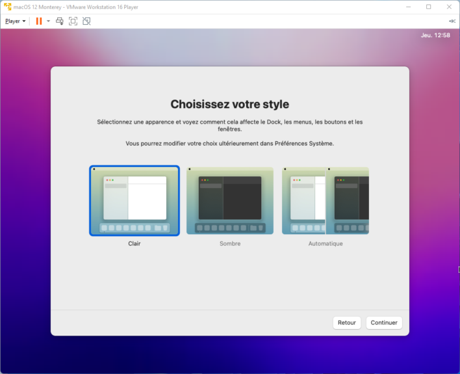Proceed with the Continuer button
This screenshot has height=374, width=460.
click(x=384, y=323)
